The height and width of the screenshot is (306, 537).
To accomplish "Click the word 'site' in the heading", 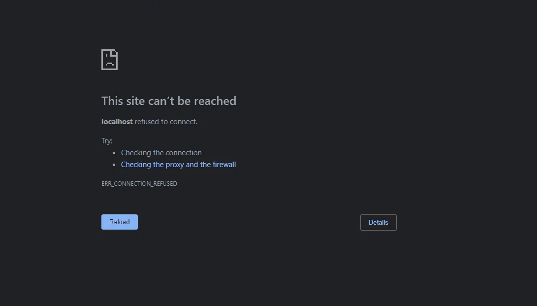I will pos(136,101).
